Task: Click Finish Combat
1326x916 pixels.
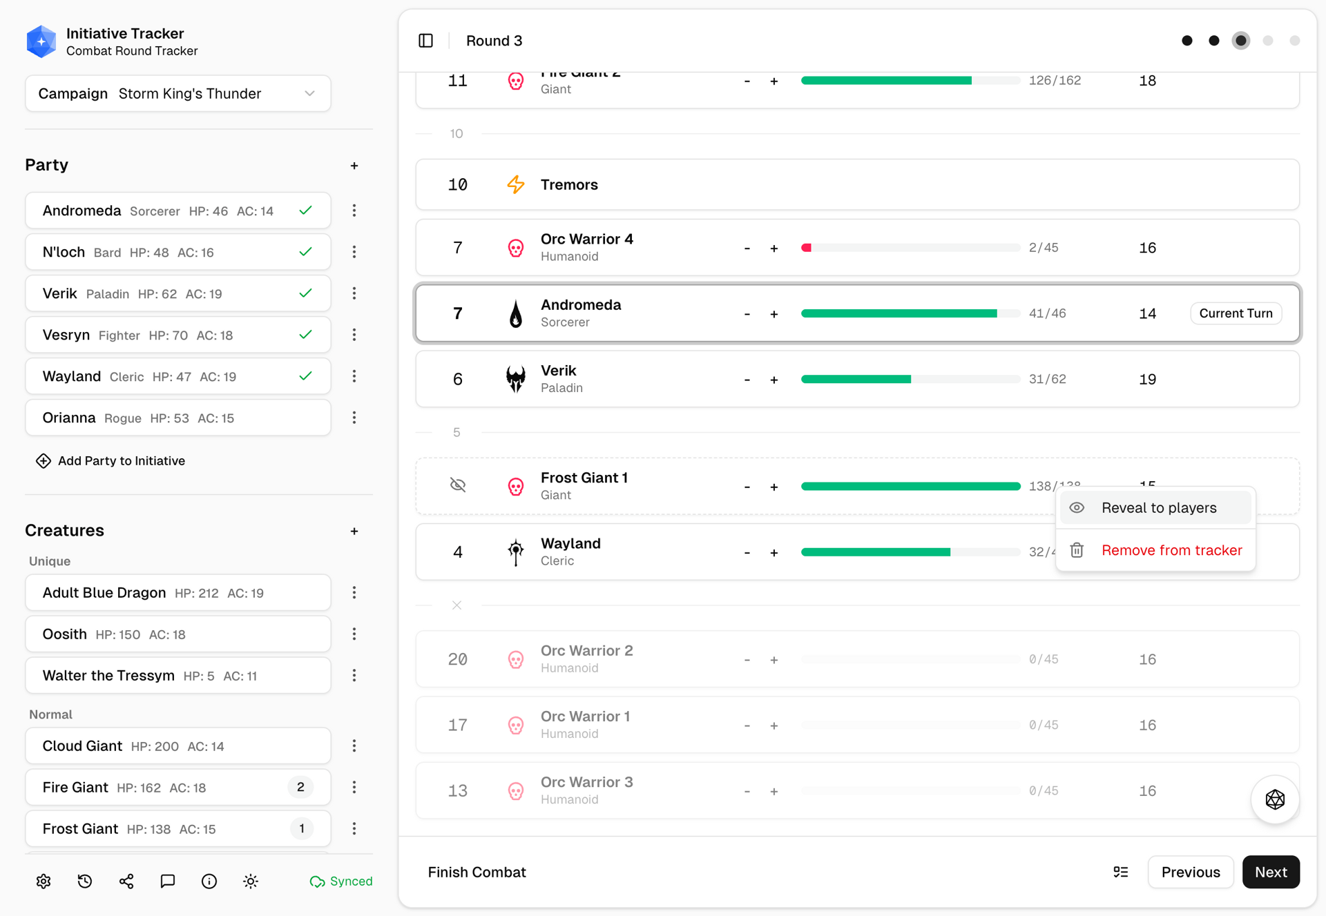Action: pos(477,872)
